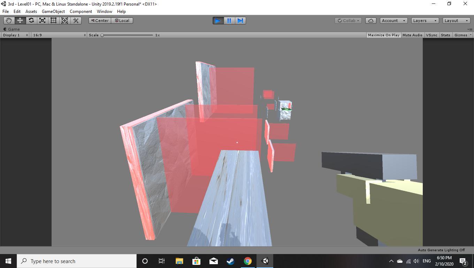Open OneDrive tray icon
This screenshot has width=474, height=268.
(400, 261)
